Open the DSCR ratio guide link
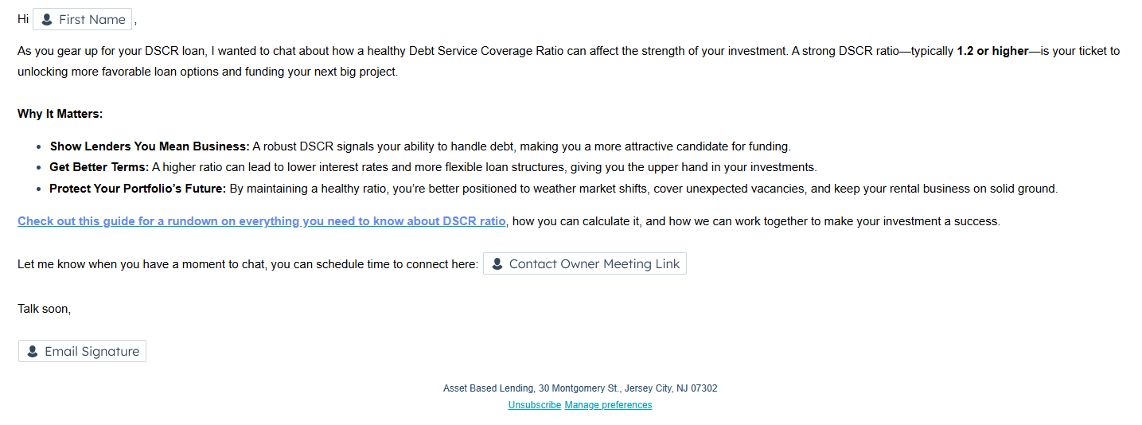Screen dimensions: 1142x425 click(261, 221)
